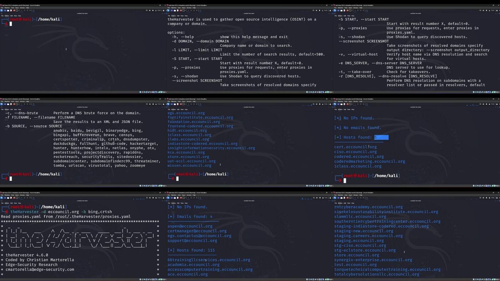Click file manager icon in window listing rntcyberacademy host
This screenshot has height=281, width=500.
342,198
